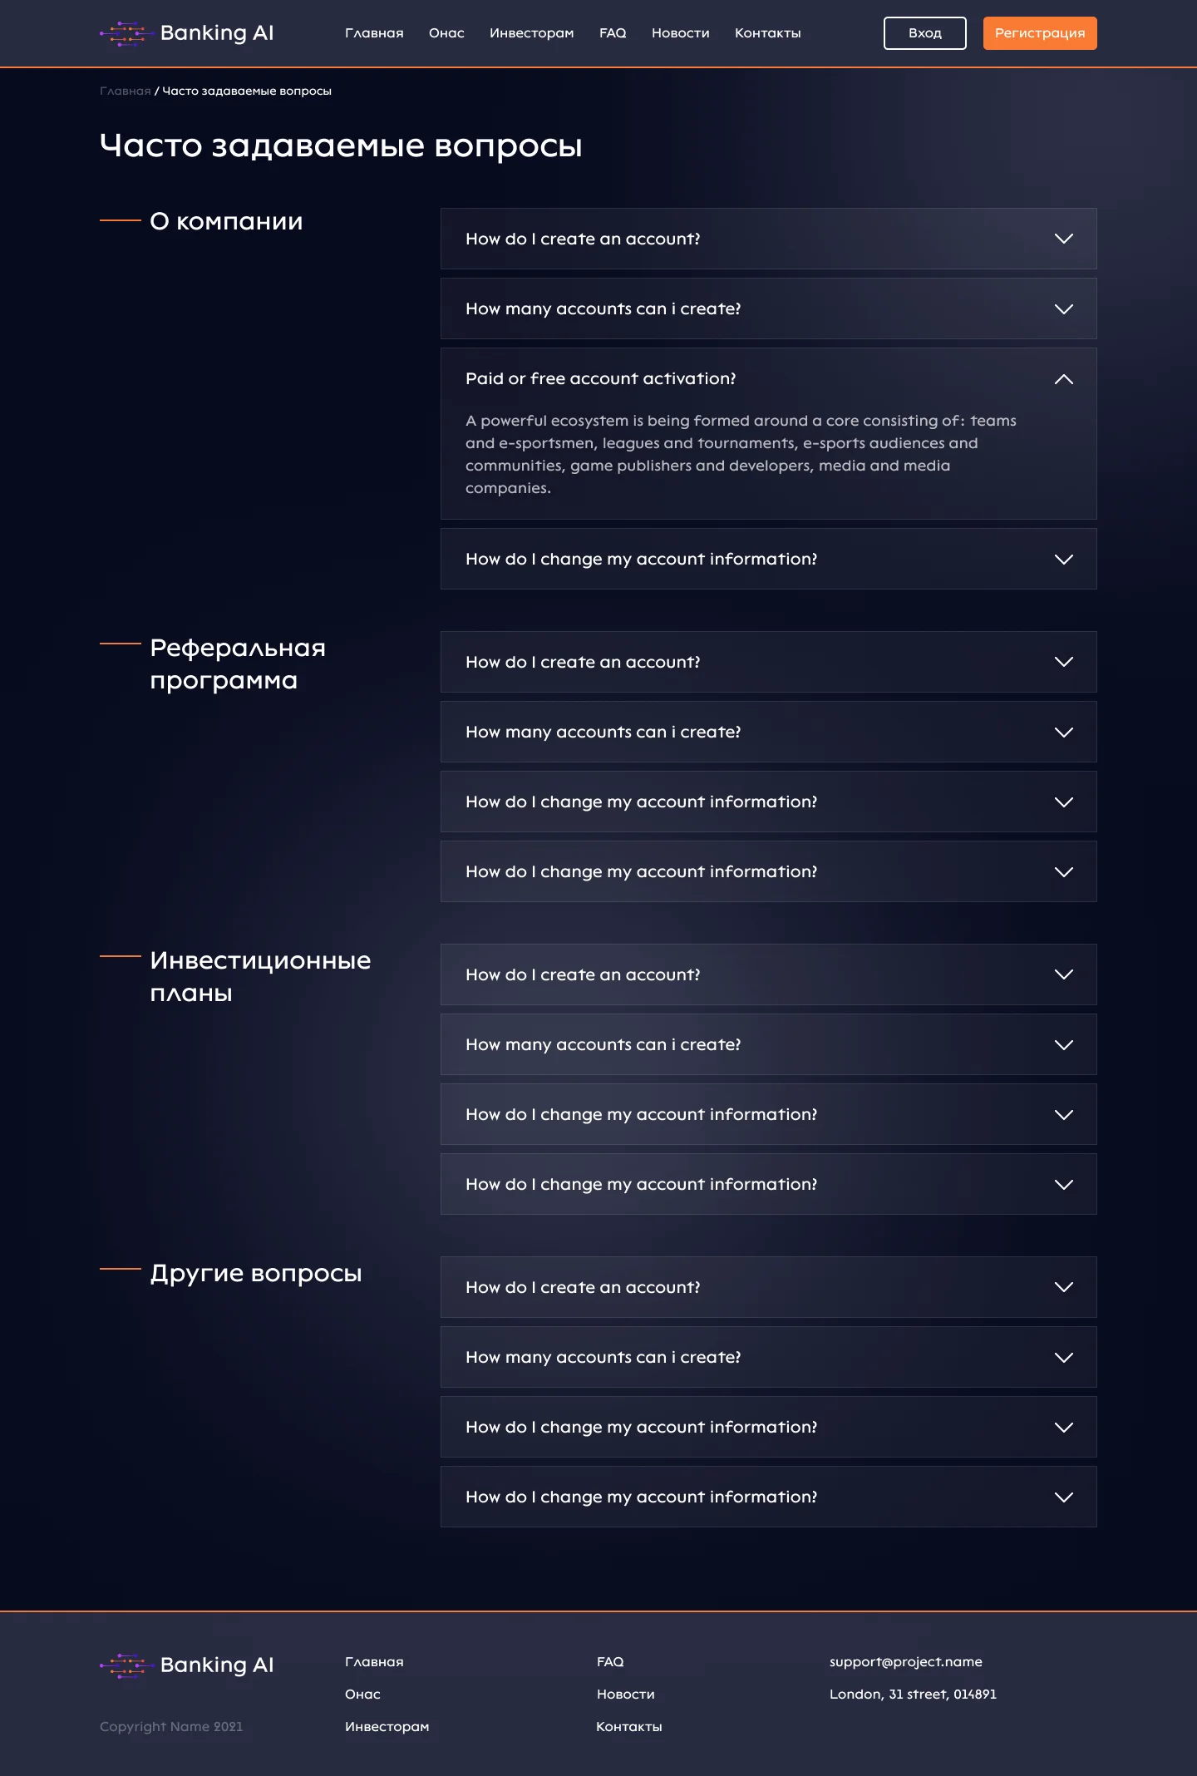The height and width of the screenshot is (1776, 1197).
Task: Open Инвесторам in the top navigation
Action: coord(531,33)
